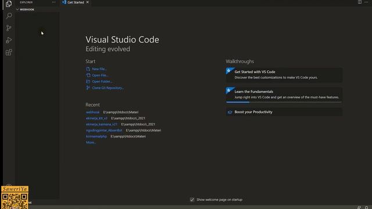The width and height of the screenshot is (372, 209).
Task: Click the Open Folder icon in Start
Action: [88, 81]
